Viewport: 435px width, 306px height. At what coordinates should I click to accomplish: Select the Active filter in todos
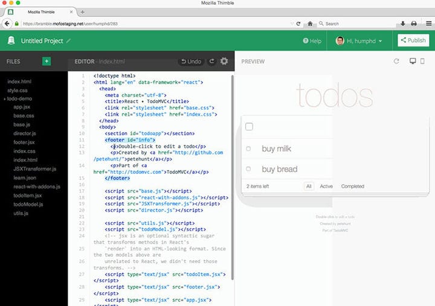(x=326, y=186)
